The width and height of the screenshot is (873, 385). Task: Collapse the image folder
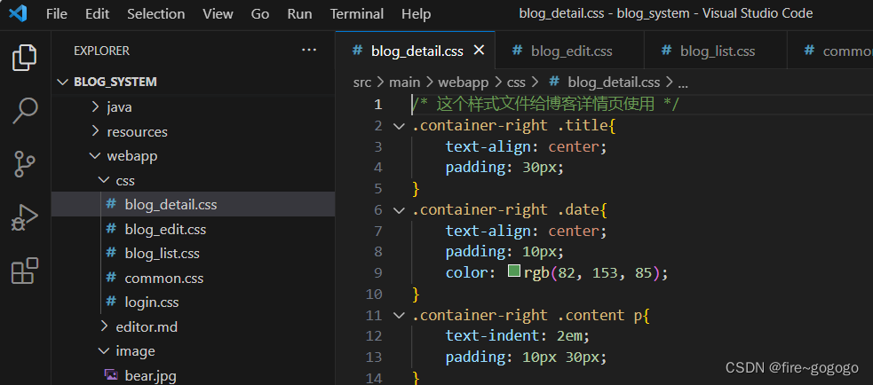pyautogui.click(x=104, y=351)
